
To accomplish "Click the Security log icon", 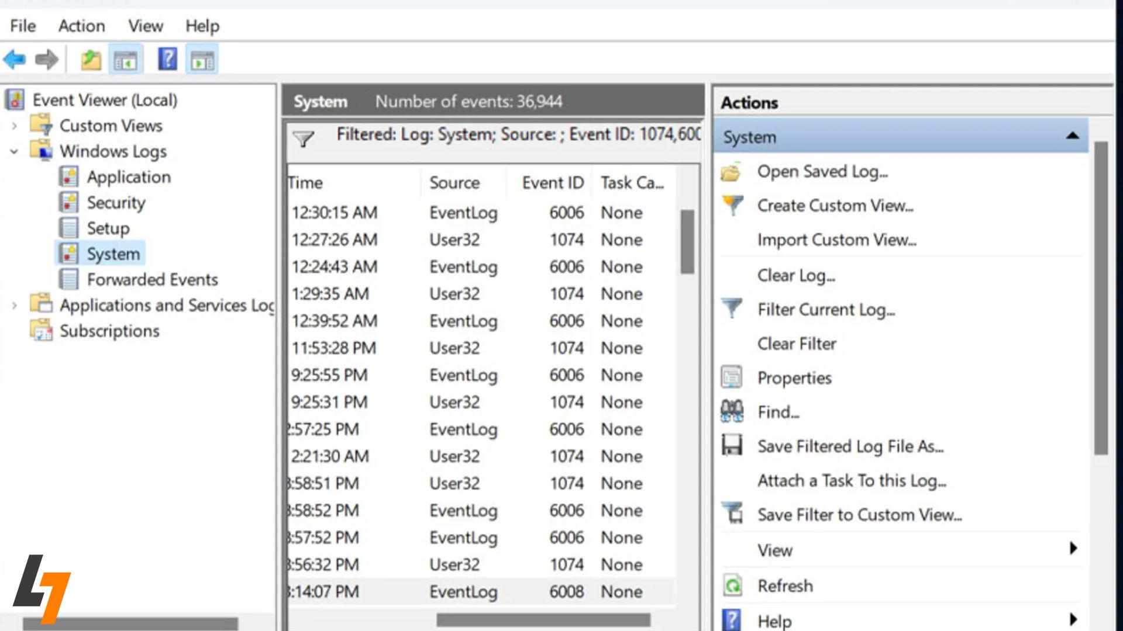I will 68,202.
